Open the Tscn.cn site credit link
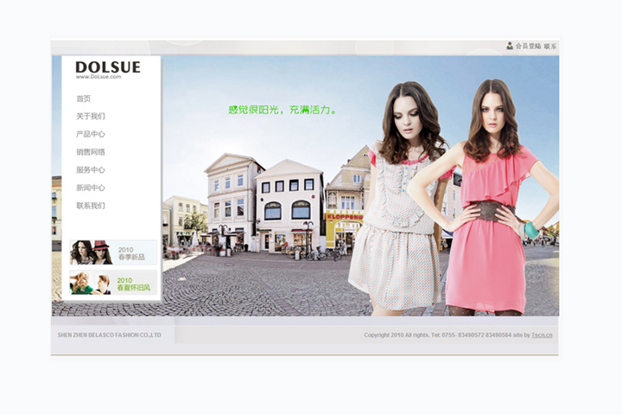 (543, 335)
